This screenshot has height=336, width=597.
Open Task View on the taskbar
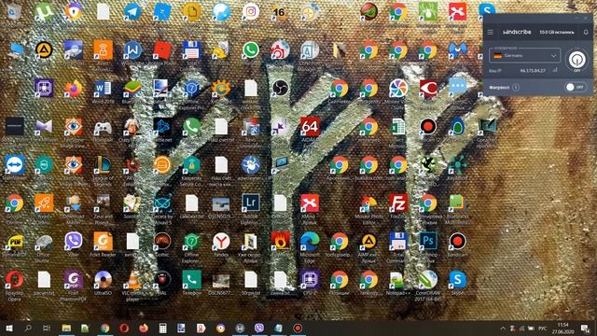pyautogui.click(x=47, y=328)
